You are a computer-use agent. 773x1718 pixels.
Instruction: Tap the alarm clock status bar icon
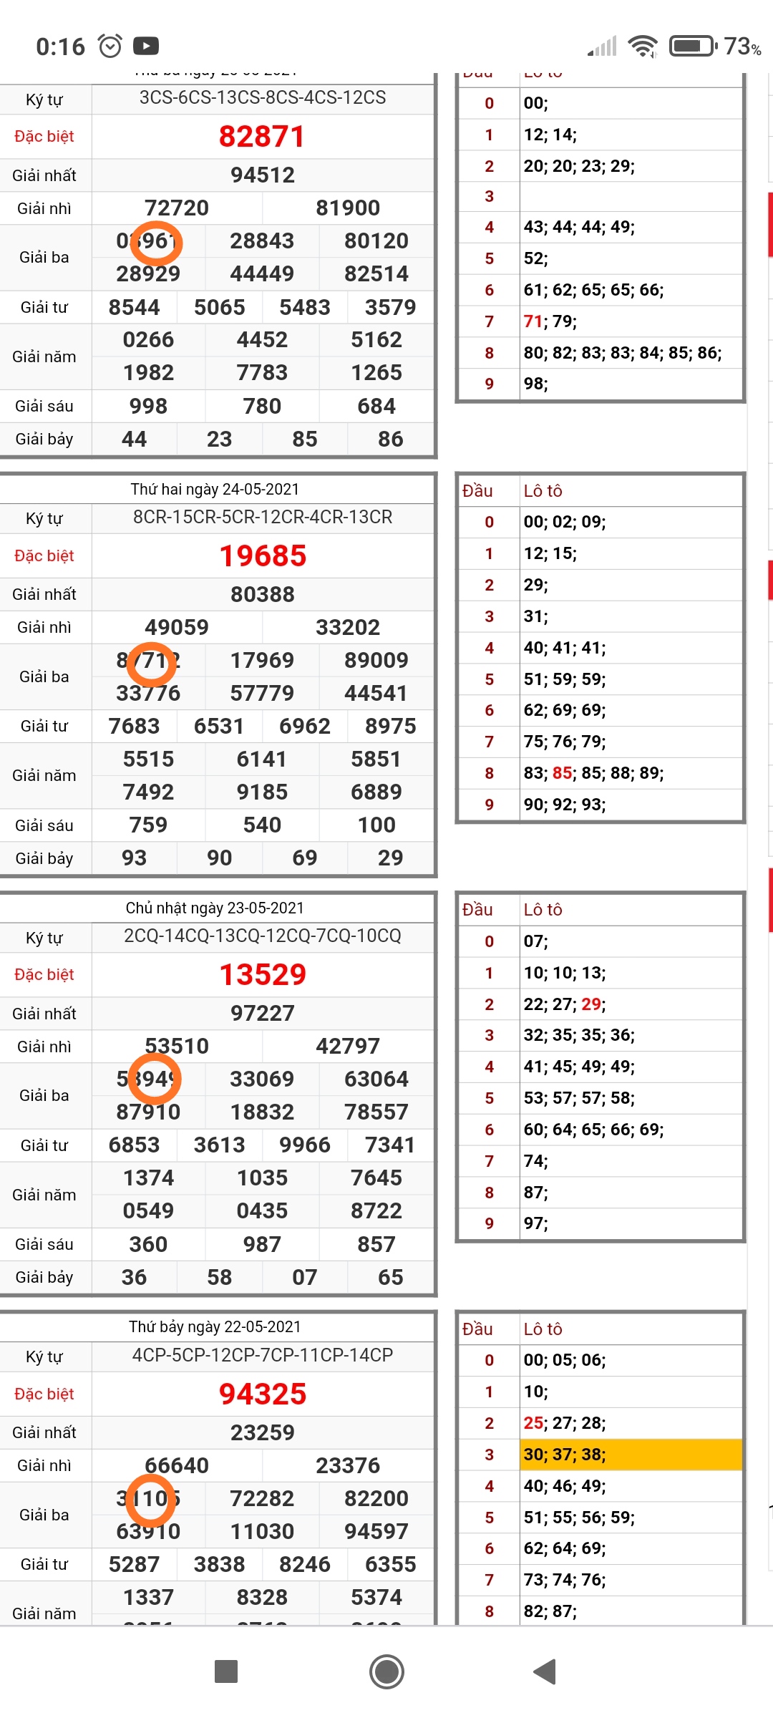click(x=110, y=47)
